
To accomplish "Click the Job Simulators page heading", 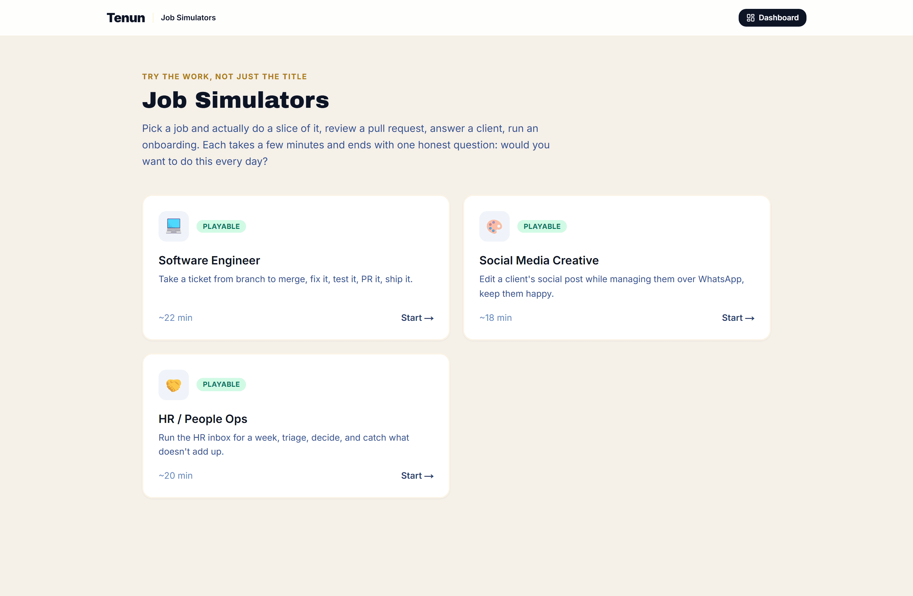I will click(236, 100).
